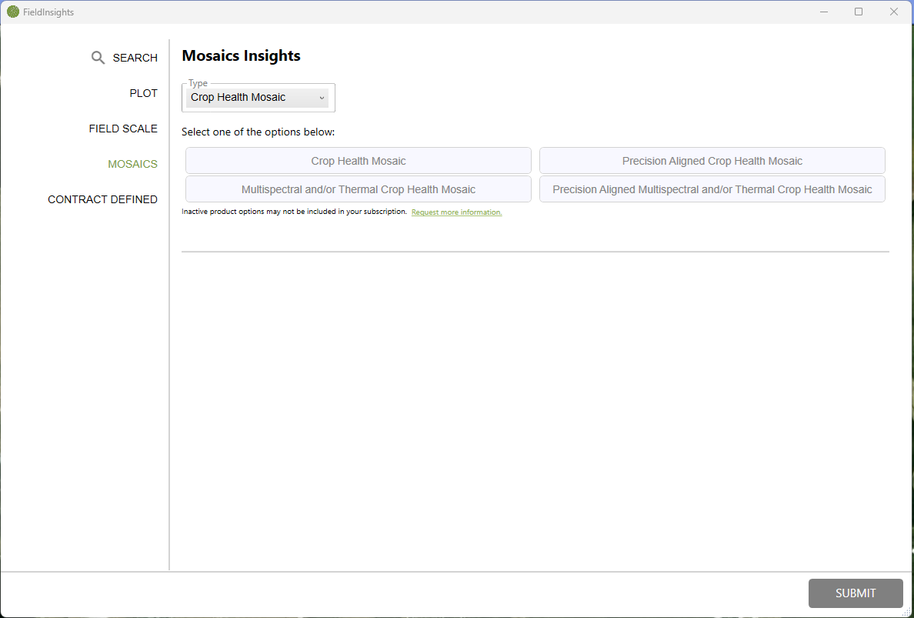The height and width of the screenshot is (618, 914).
Task: Open the SEARCH section in sidebar
Action: pos(135,58)
